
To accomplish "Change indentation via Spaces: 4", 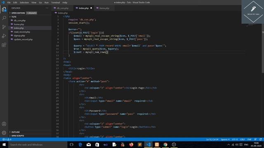I will [x=225, y=139].
